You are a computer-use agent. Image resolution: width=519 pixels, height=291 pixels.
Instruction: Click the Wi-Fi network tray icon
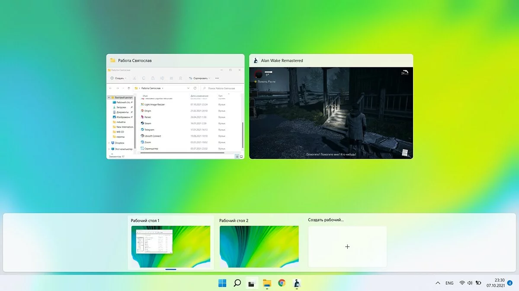(462, 283)
